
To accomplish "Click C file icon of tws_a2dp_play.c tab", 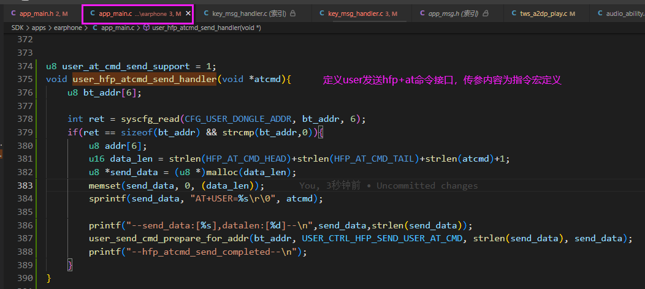I will click(x=514, y=13).
